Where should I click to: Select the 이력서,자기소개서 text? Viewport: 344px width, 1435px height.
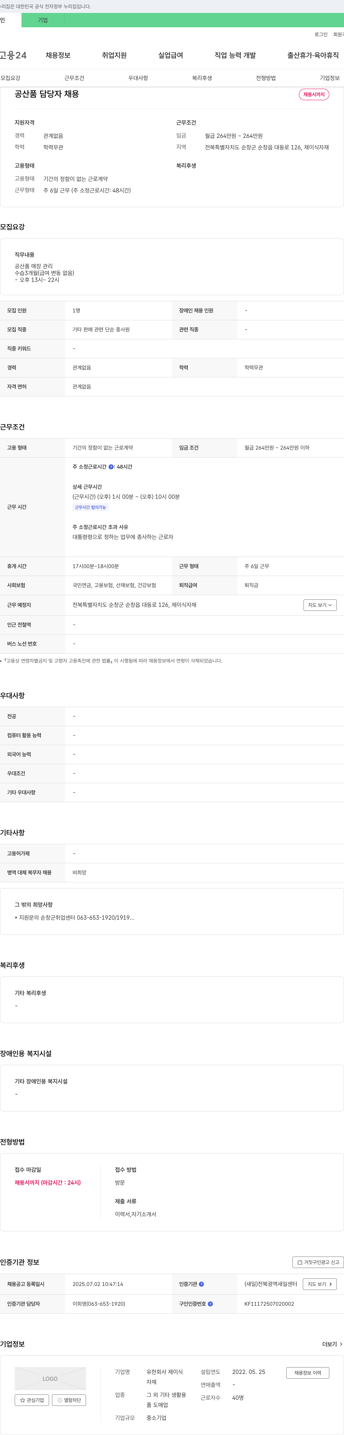(x=135, y=1214)
